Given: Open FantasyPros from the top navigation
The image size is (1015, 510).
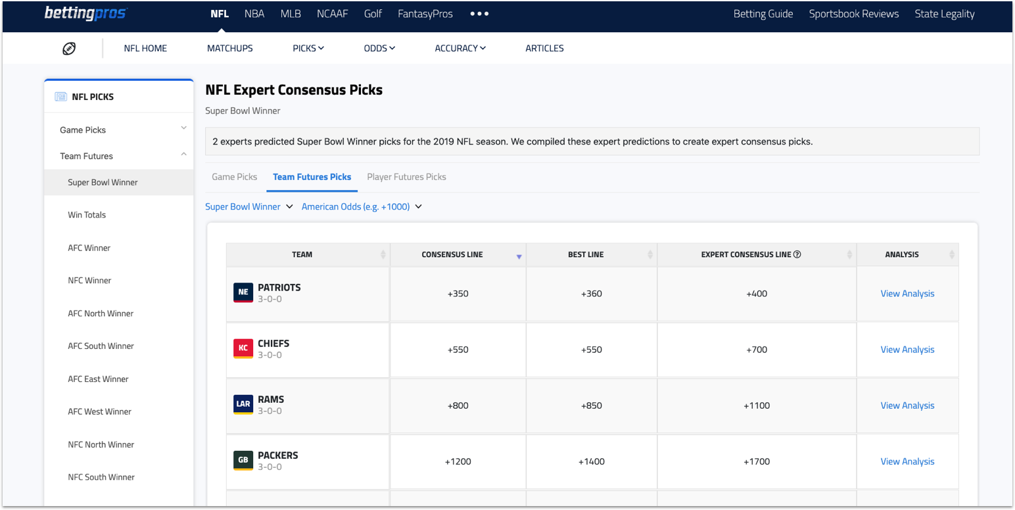Looking at the screenshot, I should [x=425, y=14].
